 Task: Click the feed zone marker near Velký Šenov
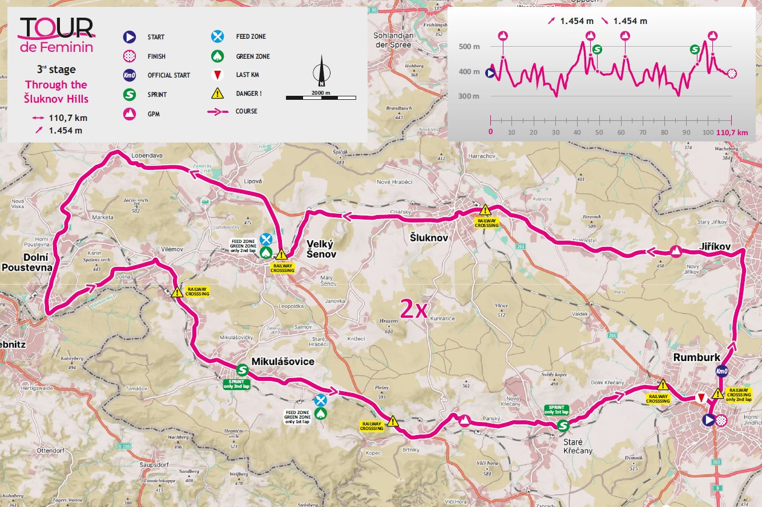[265, 239]
